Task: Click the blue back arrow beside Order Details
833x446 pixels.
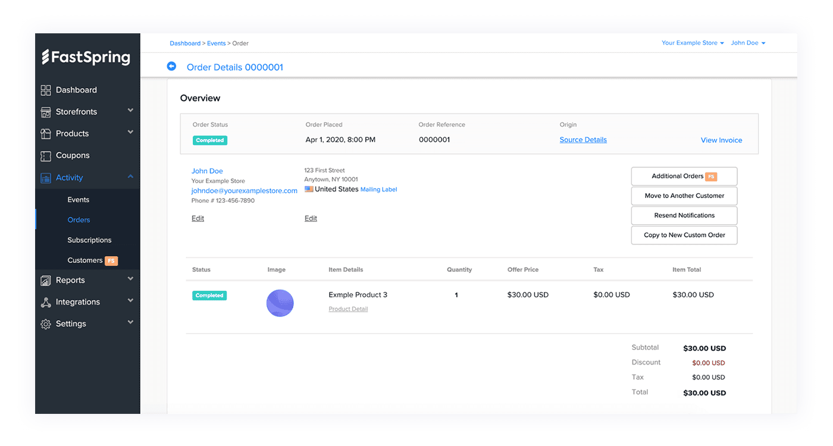Action: tap(172, 67)
